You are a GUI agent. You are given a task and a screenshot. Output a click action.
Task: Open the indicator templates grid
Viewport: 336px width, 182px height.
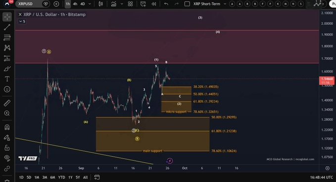130,4
